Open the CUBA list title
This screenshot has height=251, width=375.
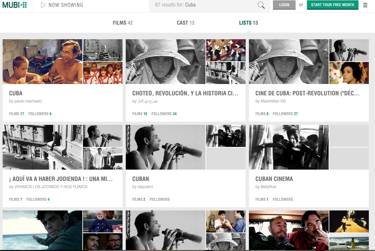(16, 93)
